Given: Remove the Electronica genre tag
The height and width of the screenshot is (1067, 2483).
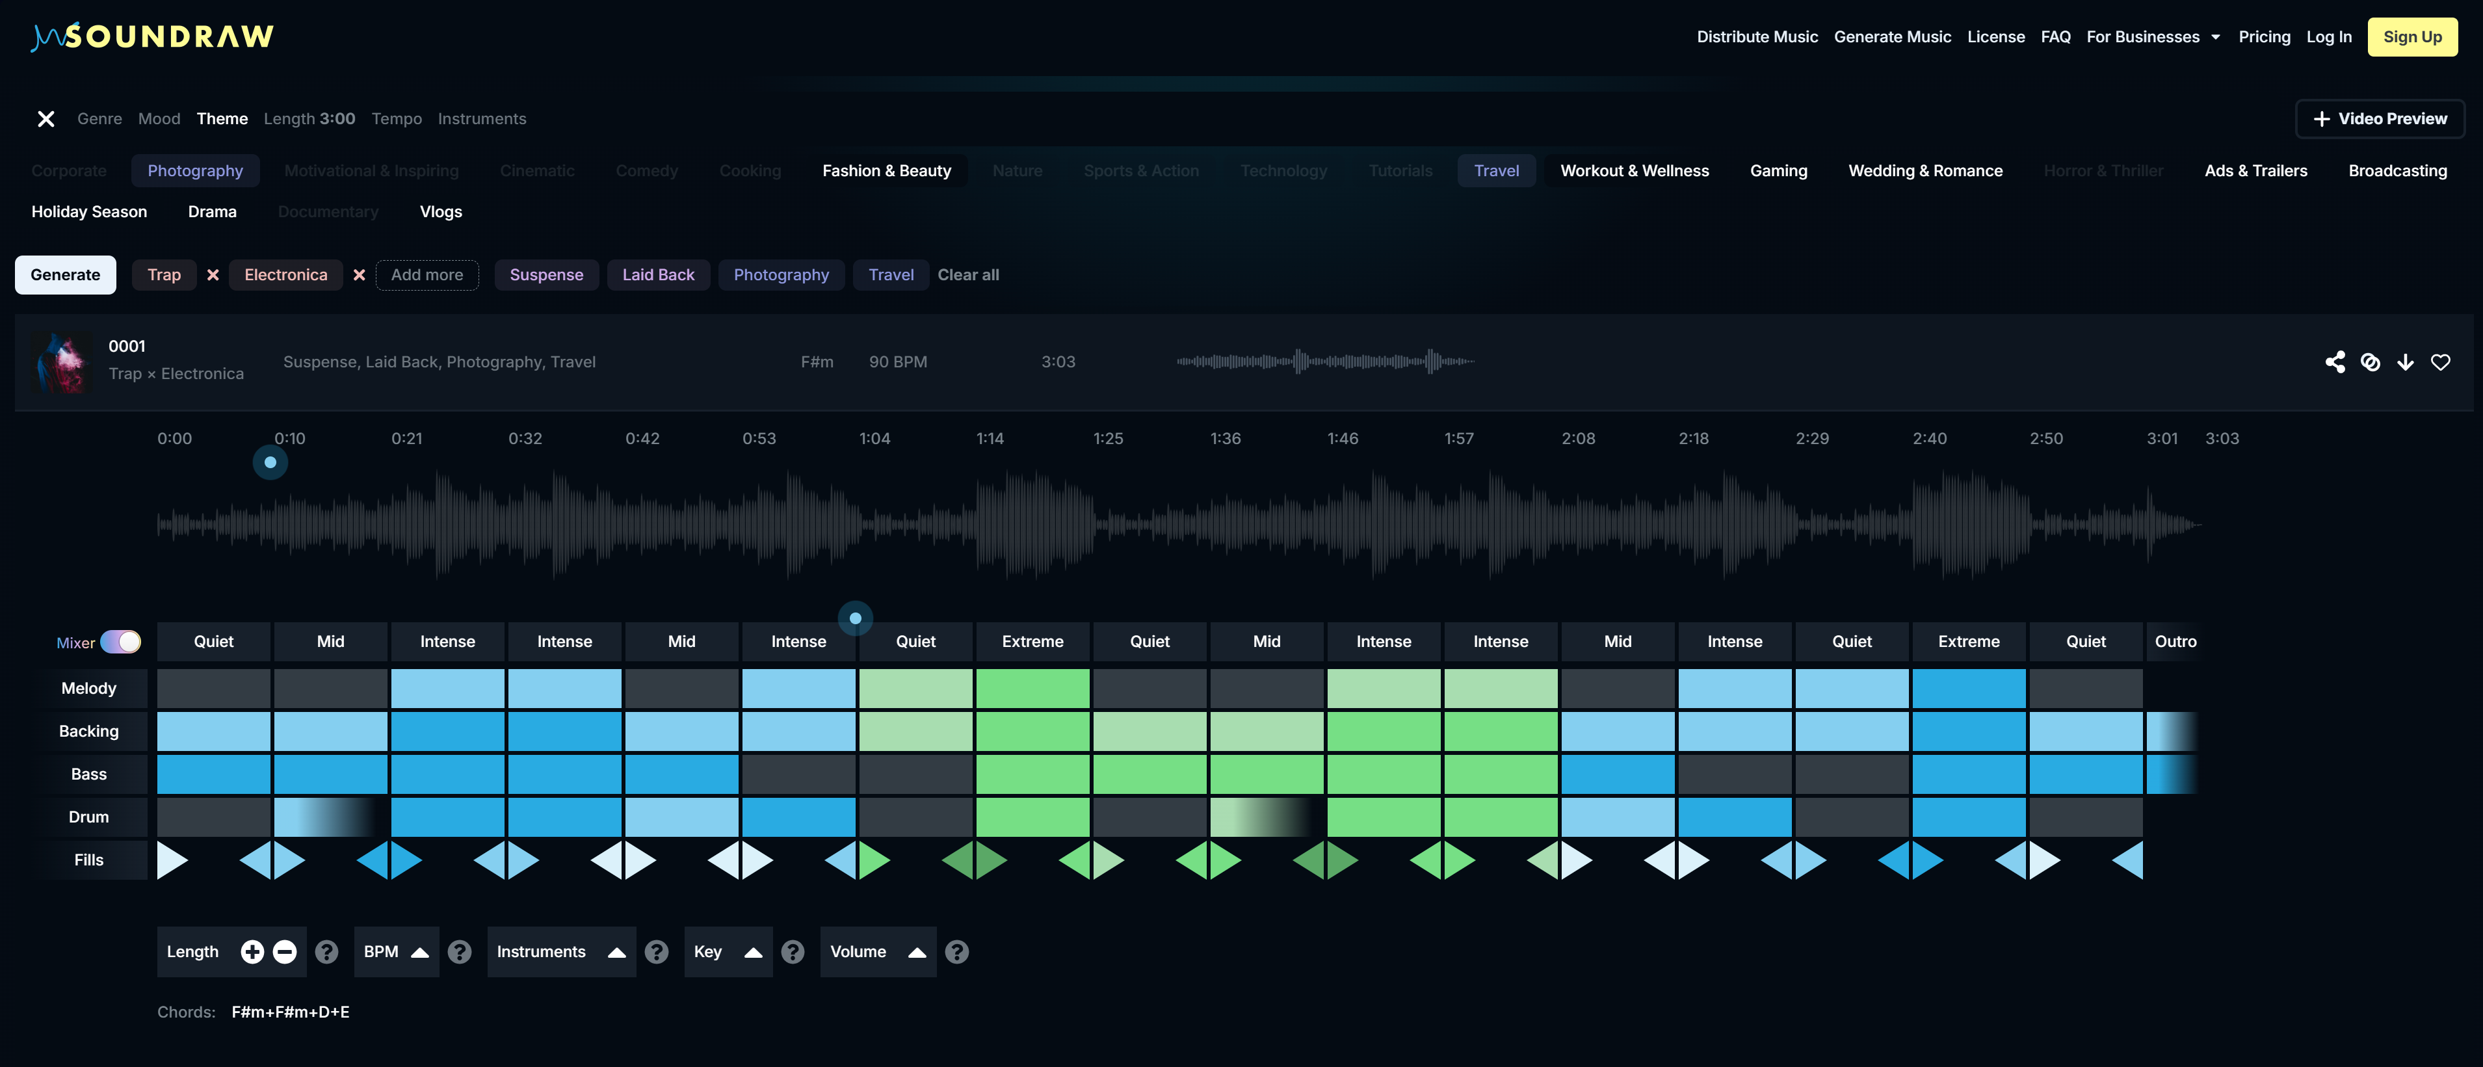Looking at the screenshot, I should pyautogui.click(x=359, y=274).
